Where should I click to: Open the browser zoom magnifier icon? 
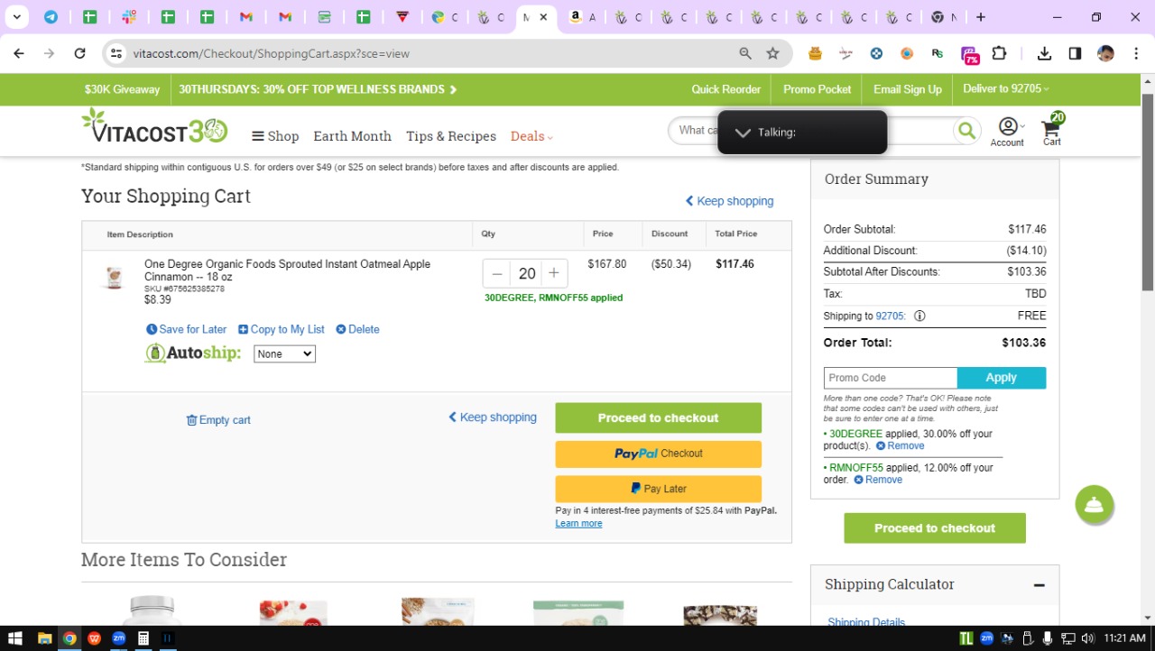[745, 53]
